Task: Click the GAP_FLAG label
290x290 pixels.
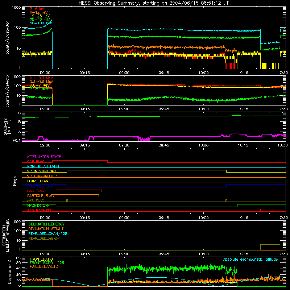Action: click(x=36, y=161)
